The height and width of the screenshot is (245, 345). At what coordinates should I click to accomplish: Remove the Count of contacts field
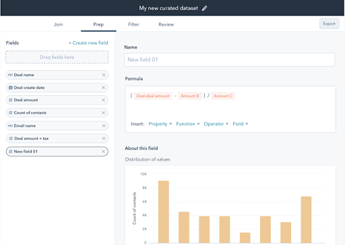(x=104, y=113)
